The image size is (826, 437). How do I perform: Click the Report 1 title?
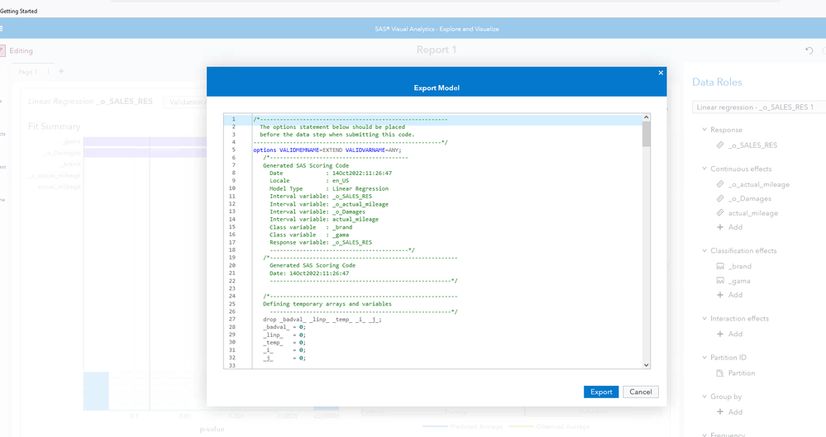(x=437, y=50)
